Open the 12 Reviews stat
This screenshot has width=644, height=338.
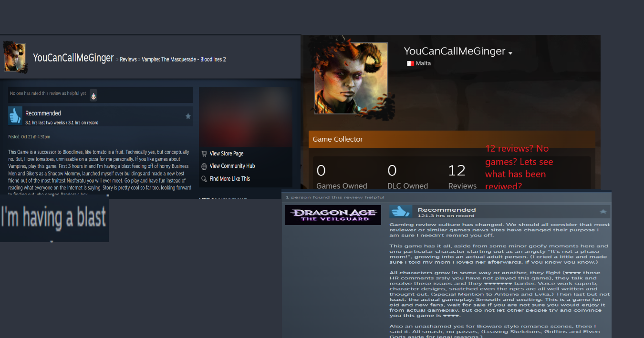(462, 176)
